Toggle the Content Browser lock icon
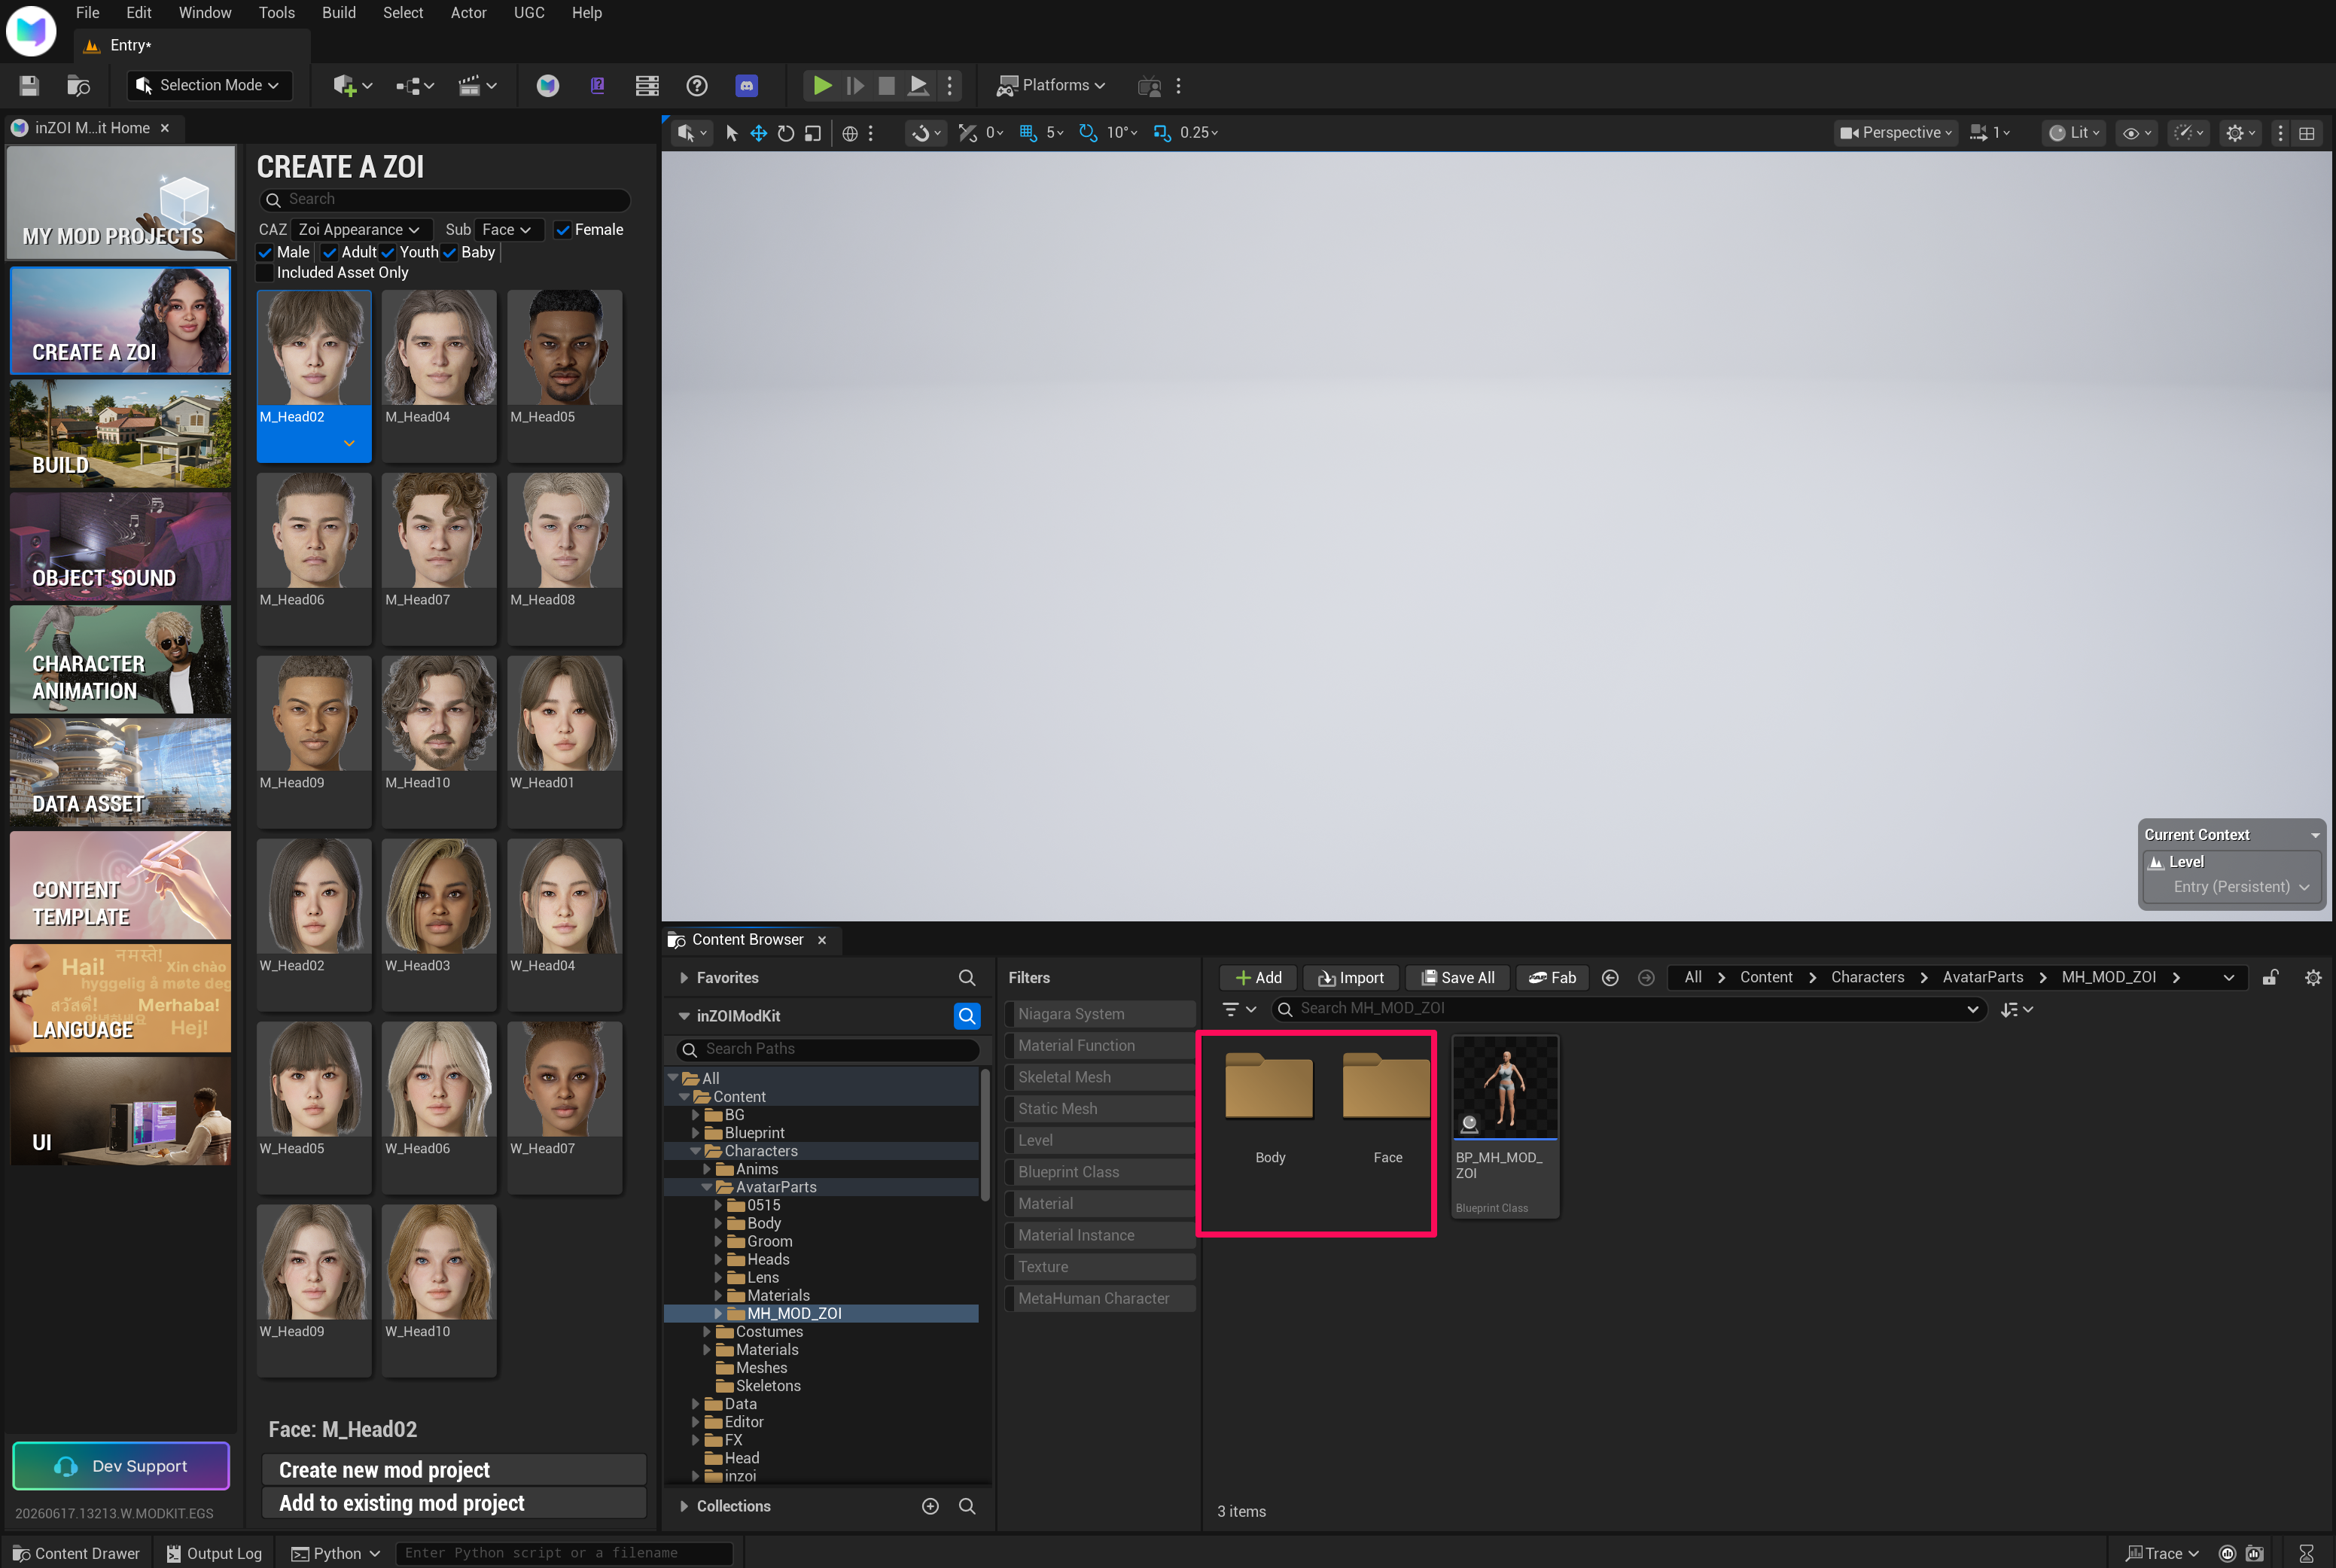 (2270, 978)
